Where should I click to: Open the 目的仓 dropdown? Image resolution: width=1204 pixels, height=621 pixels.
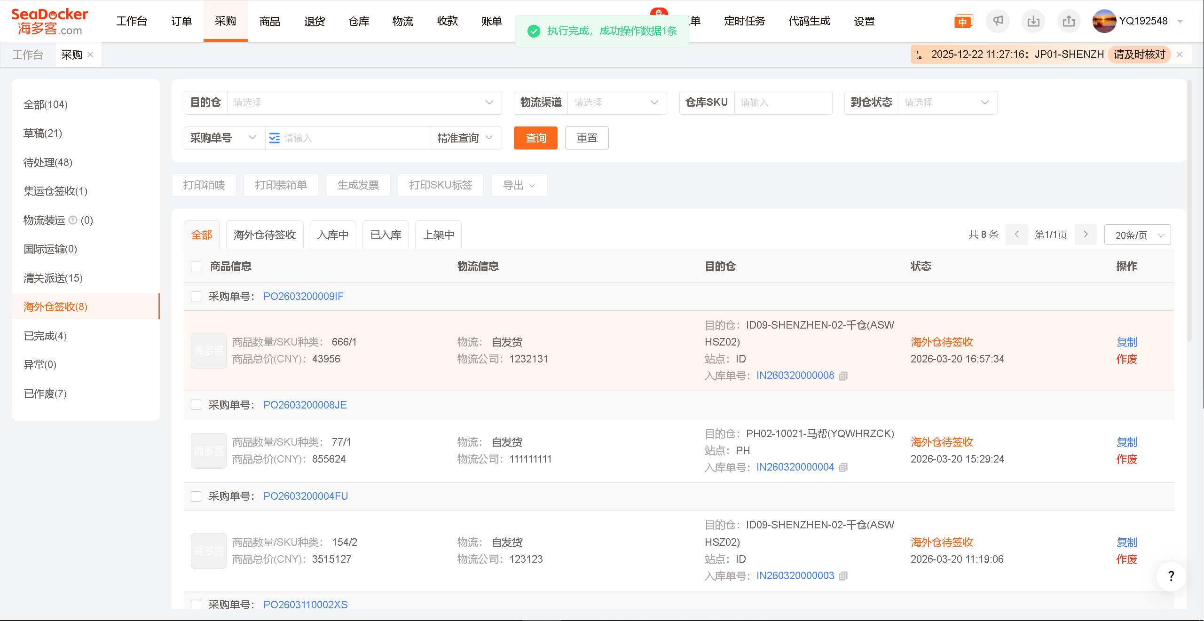[x=364, y=102]
